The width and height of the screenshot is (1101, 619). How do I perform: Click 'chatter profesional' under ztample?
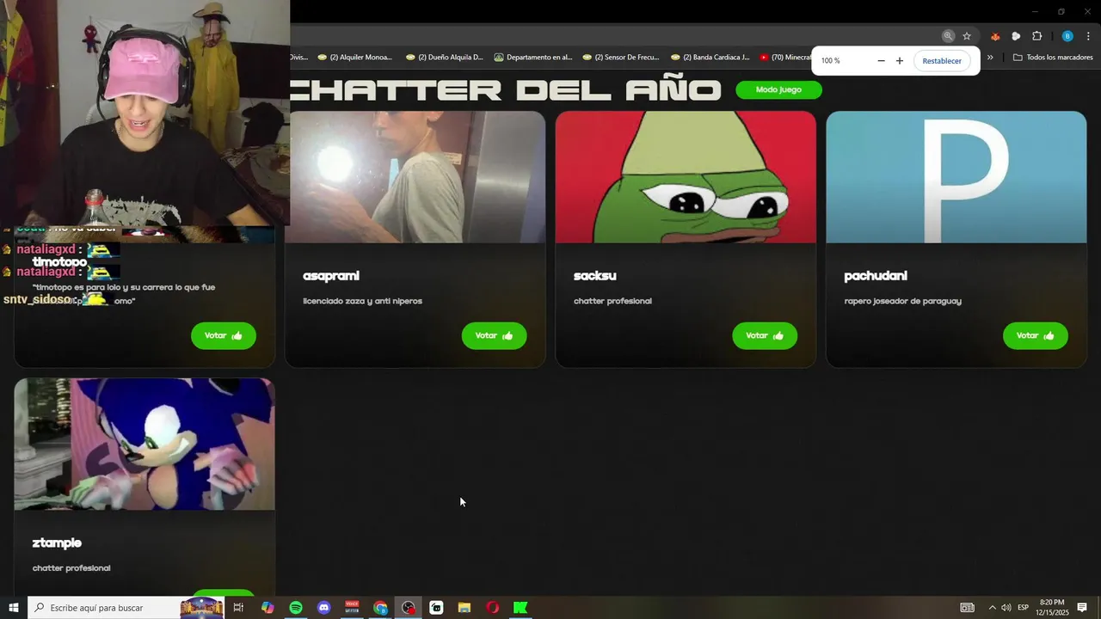click(x=71, y=568)
